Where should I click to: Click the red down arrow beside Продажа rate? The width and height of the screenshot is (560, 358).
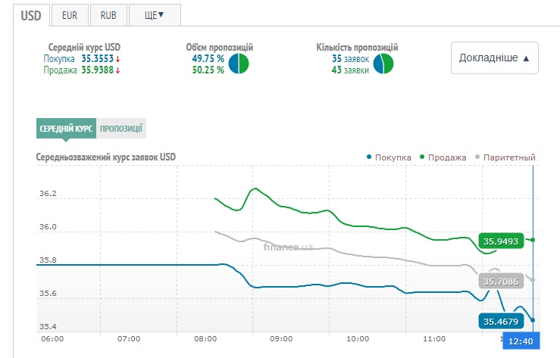pyautogui.click(x=117, y=70)
